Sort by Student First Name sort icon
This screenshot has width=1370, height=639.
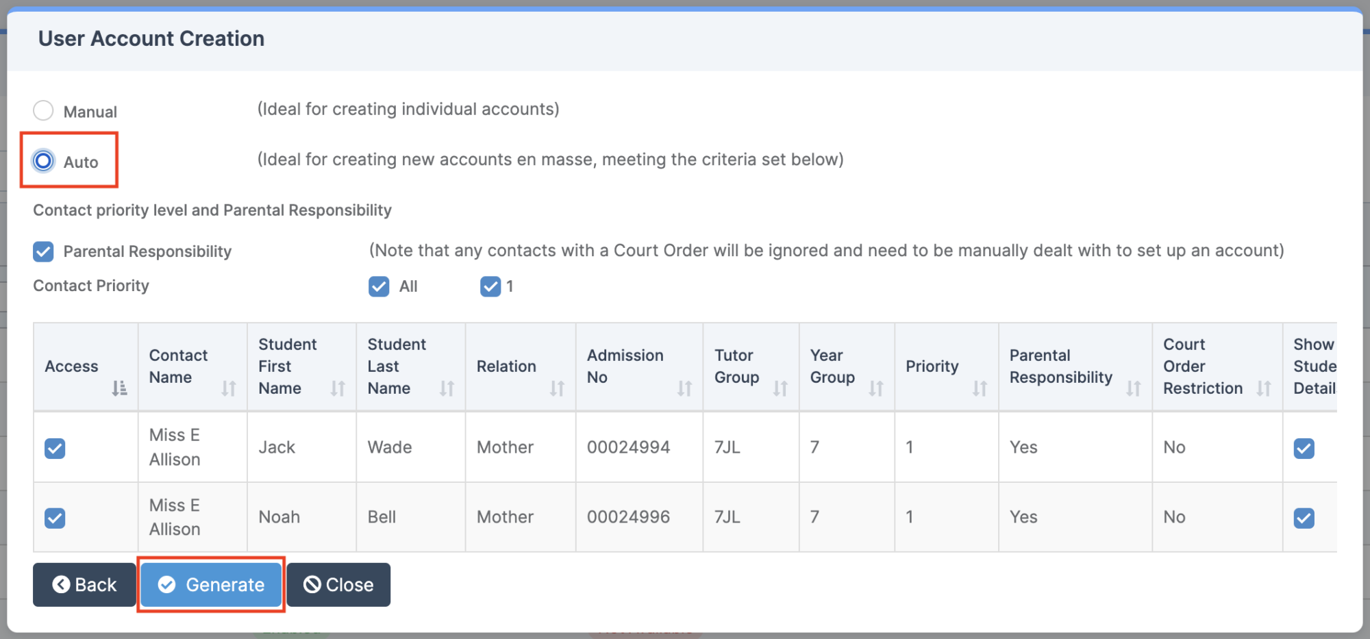pos(338,388)
